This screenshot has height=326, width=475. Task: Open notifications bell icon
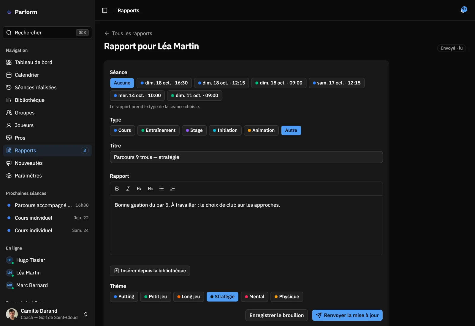pyautogui.click(x=464, y=10)
